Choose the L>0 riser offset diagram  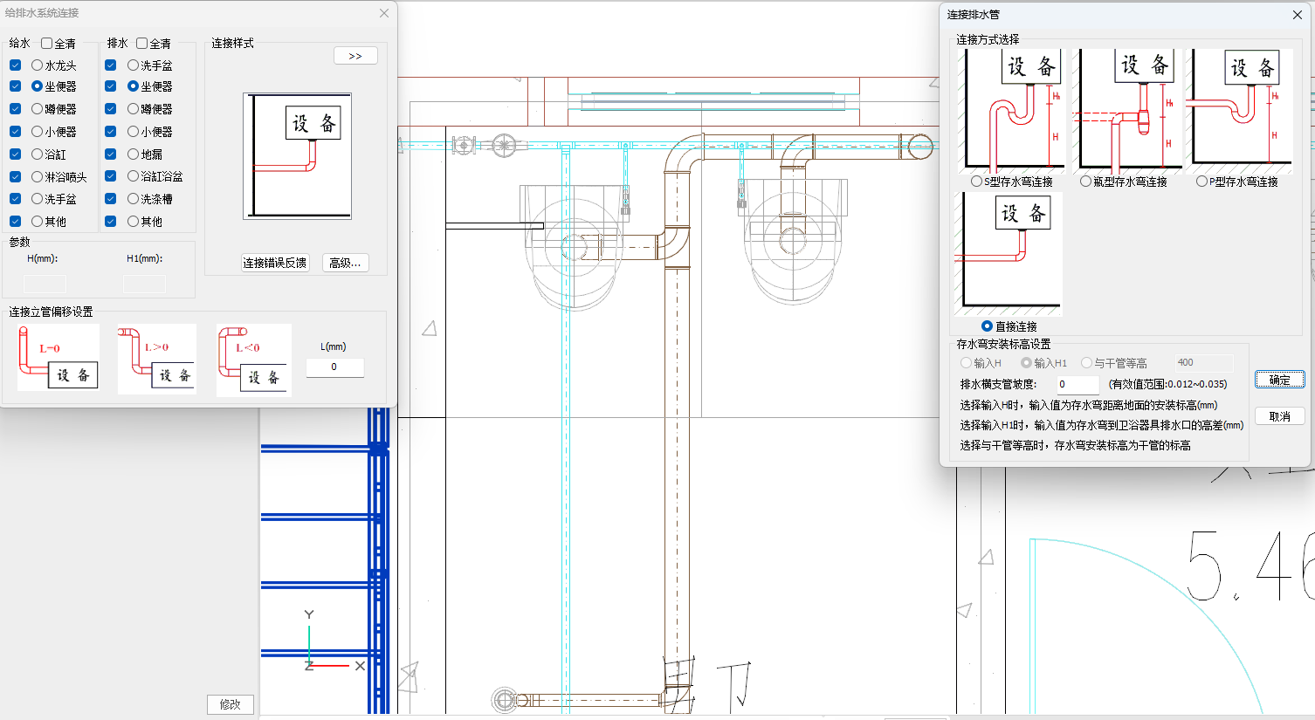tap(157, 359)
